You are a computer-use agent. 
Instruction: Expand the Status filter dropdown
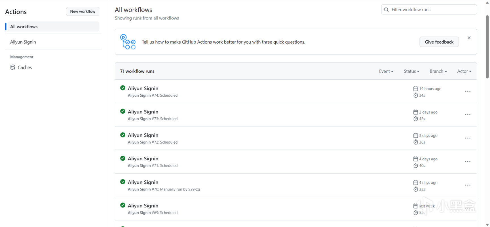(411, 71)
